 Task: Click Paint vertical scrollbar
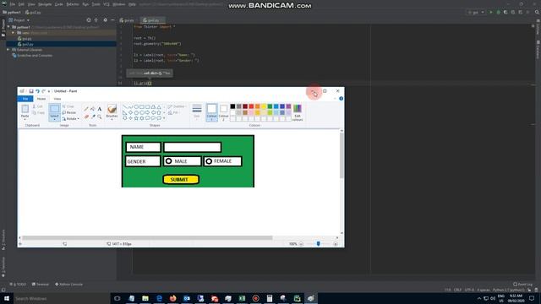[342, 155]
